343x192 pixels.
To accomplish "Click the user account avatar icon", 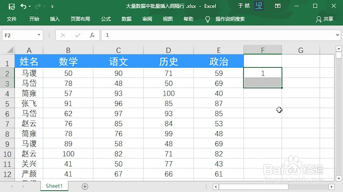I will click(259, 6).
